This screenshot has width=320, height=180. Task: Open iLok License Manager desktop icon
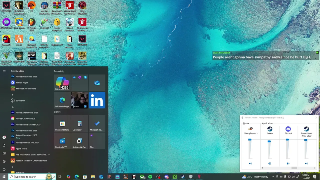click(31, 58)
